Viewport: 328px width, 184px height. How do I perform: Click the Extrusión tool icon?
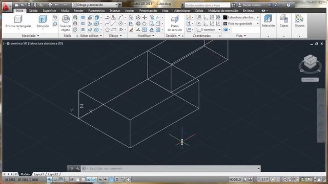pyautogui.click(x=43, y=19)
